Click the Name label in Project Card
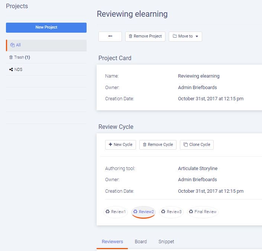262x251 pixels. 112,76
